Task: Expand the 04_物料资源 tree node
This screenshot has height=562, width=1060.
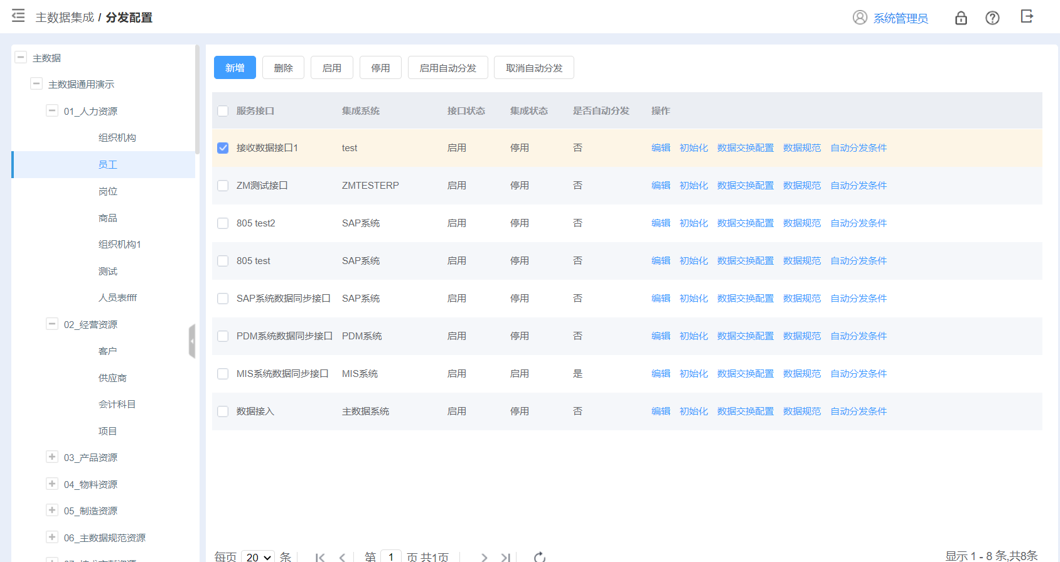Action: (52, 484)
